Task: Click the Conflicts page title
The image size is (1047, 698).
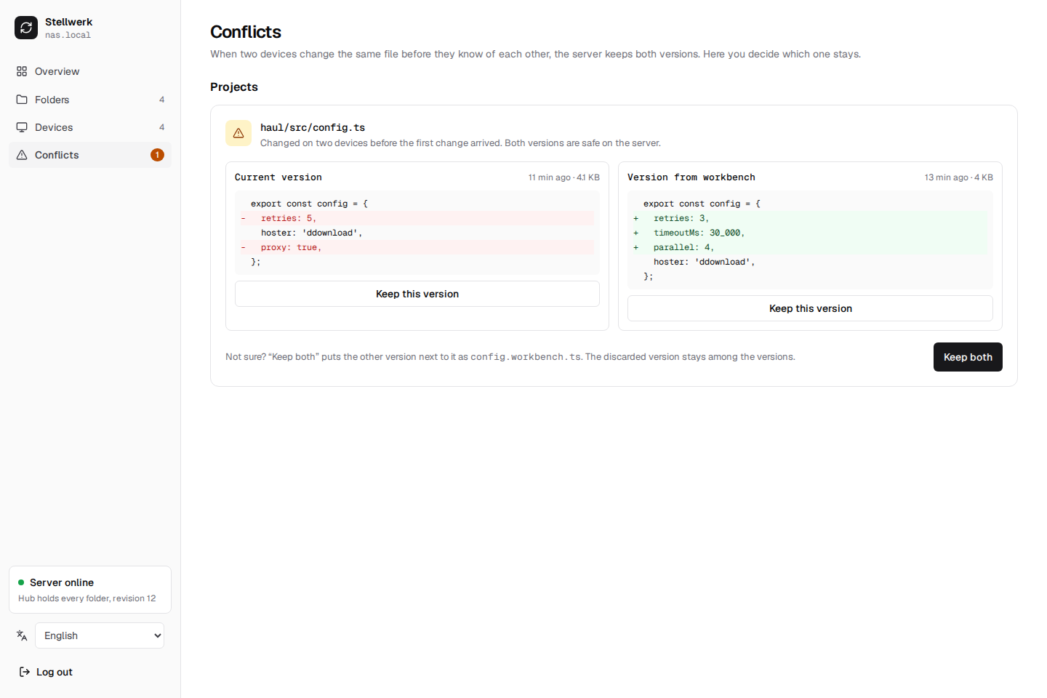Action: click(x=246, y=32)
